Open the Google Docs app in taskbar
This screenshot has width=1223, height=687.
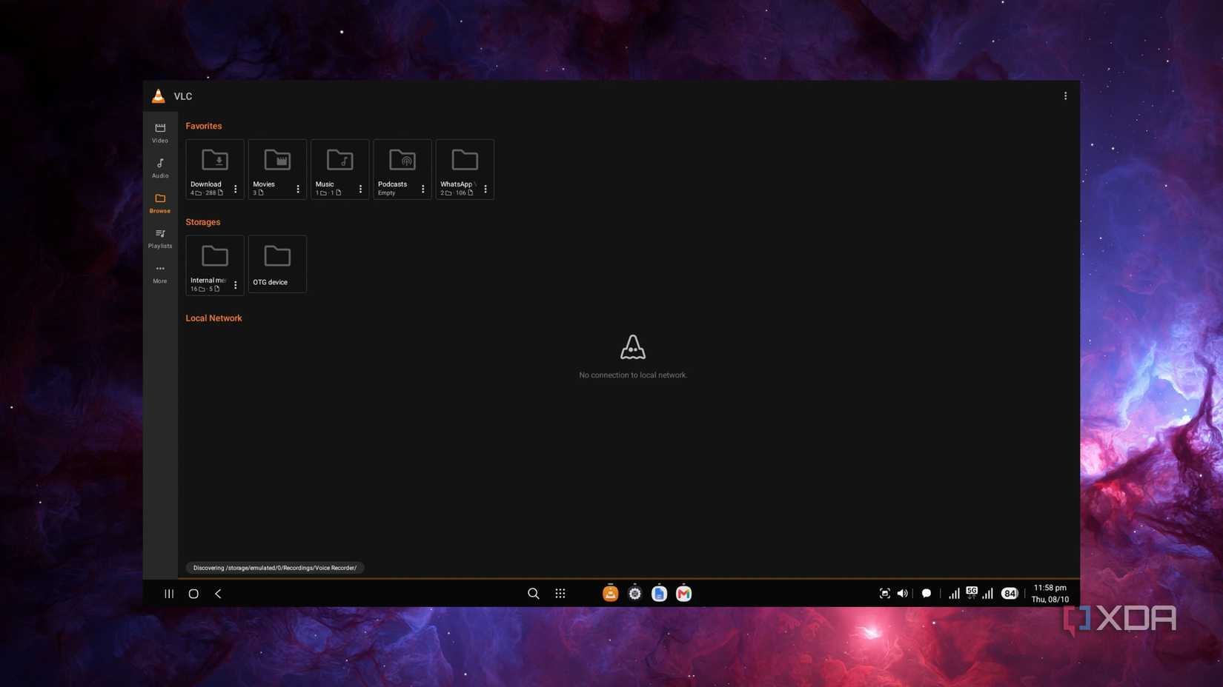(x=659, y=593)
